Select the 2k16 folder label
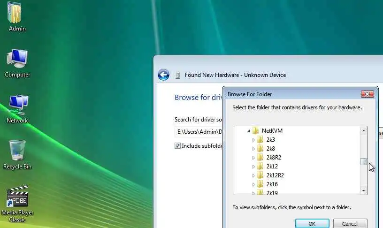The height and width of the screenshot is (228, 383). [272, 184]
